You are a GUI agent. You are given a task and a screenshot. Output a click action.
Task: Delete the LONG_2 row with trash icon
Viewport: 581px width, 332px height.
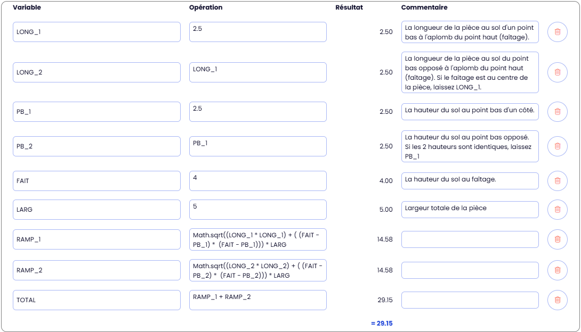(x=557, y=72)
